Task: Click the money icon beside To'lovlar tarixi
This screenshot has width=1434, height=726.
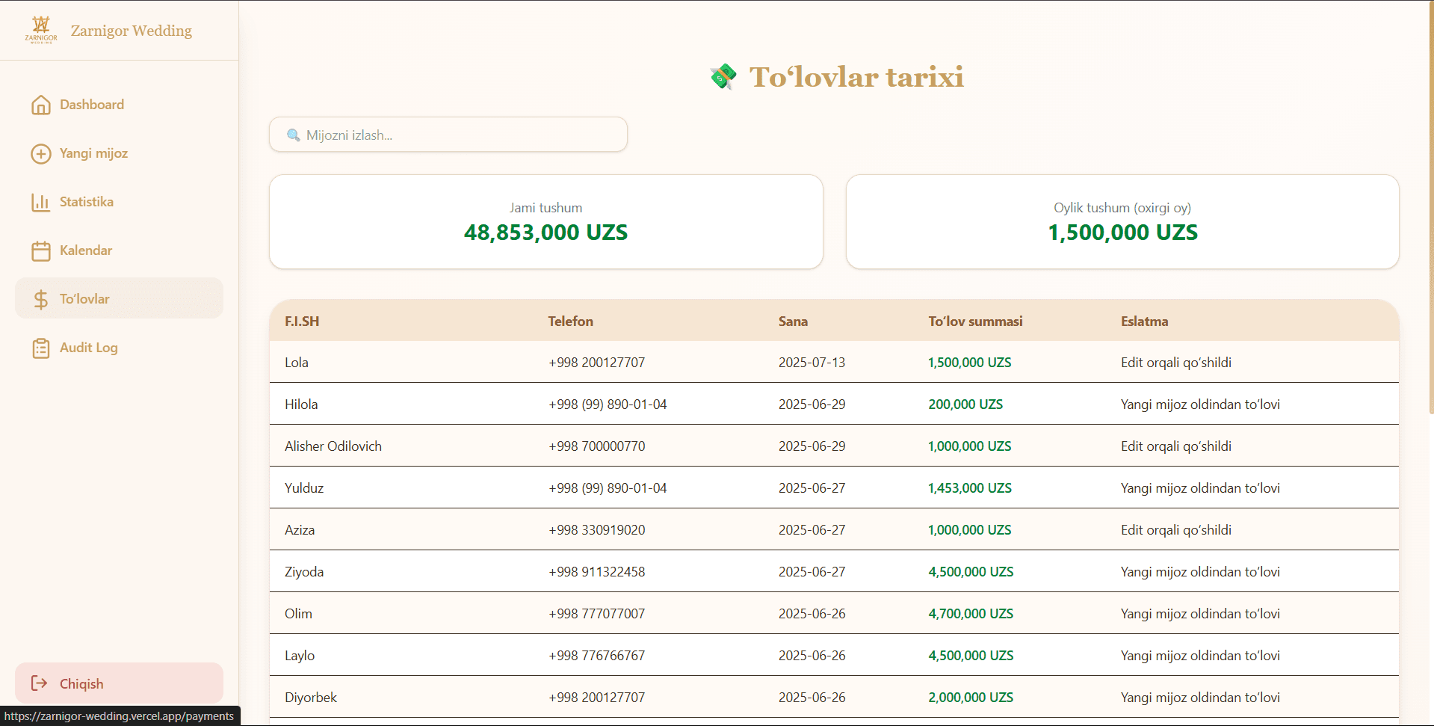Action: coord(723,76)
